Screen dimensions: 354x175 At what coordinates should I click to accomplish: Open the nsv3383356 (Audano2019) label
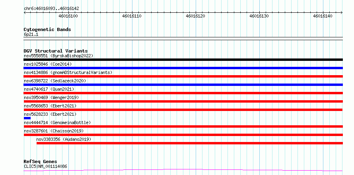click(x=64, y=139)
